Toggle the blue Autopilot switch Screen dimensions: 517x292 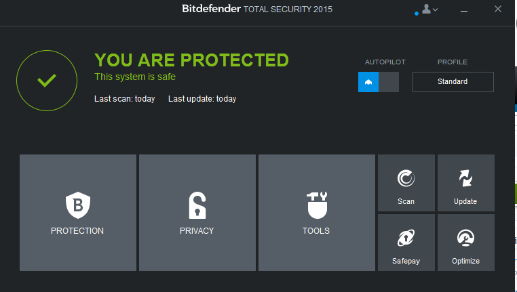coord(368,82)
